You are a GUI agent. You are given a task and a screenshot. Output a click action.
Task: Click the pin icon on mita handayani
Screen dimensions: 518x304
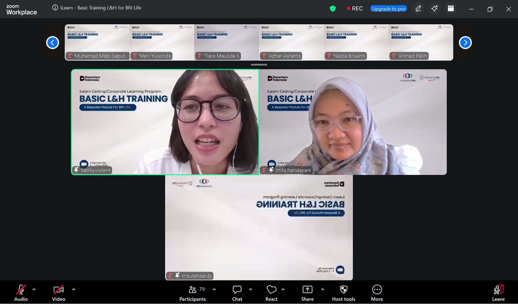coord(271,170)
